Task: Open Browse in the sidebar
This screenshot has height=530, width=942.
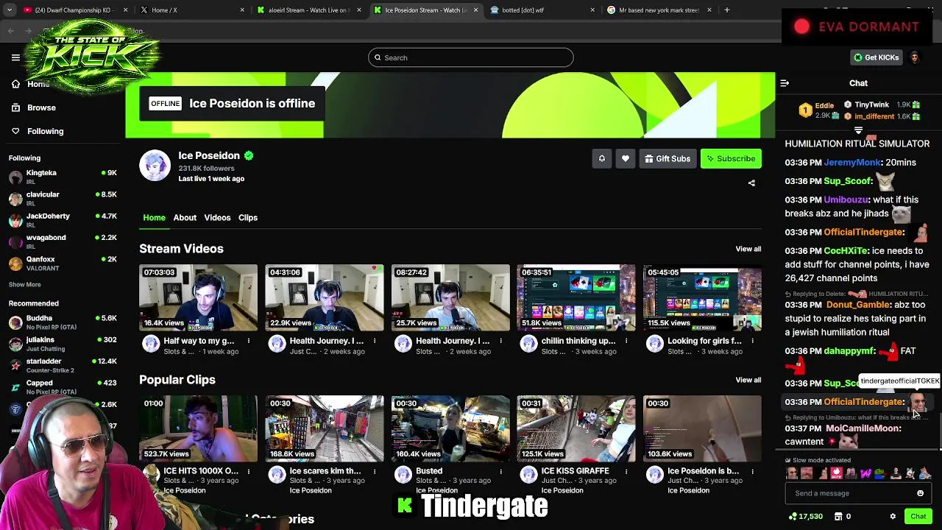Action: coord(41,107)
